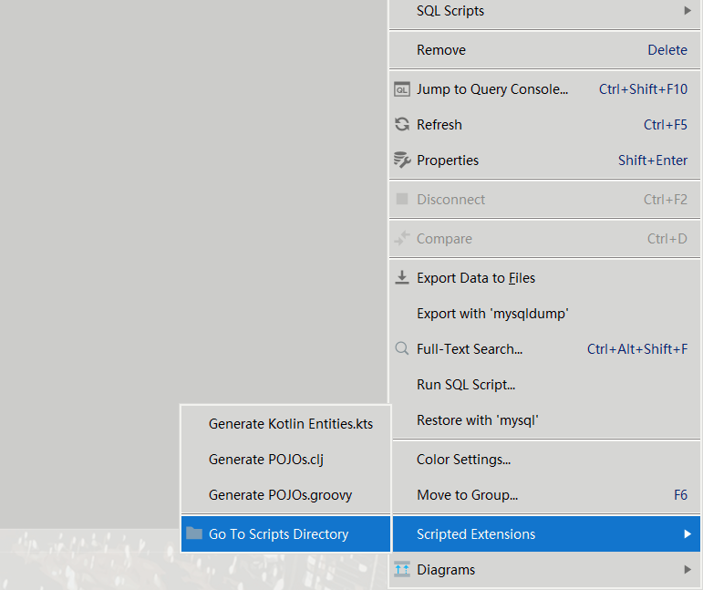Select Export with 'mysqldump'

tap(492, 314)
